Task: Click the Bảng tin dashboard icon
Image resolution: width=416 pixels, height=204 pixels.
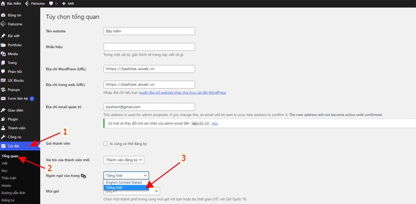Action: tap(3, 15)
